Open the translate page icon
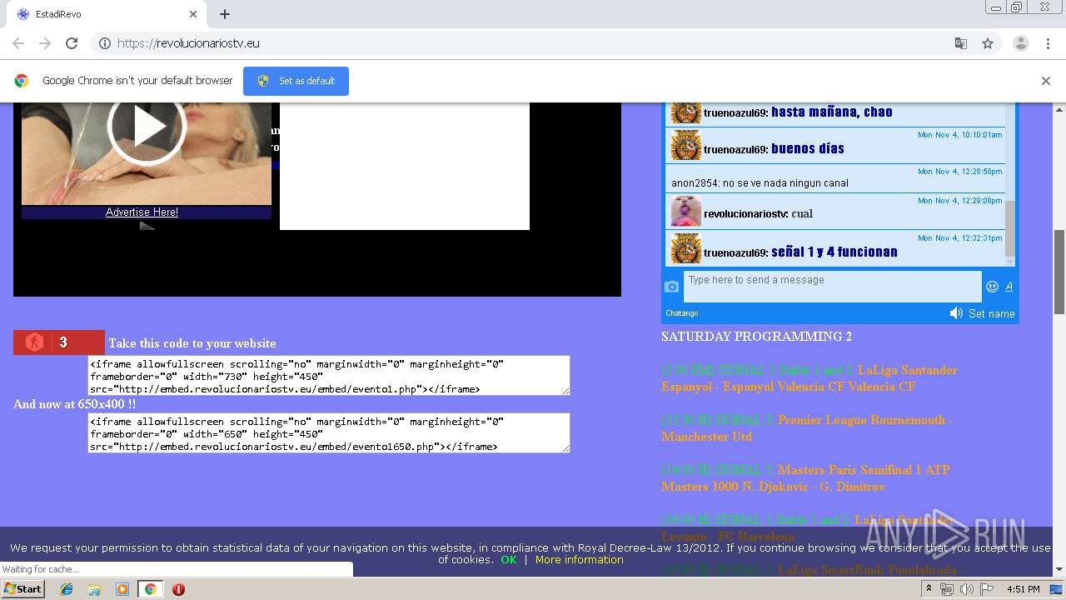Viewport: 1066px width, 600px height. coord(960,43)
